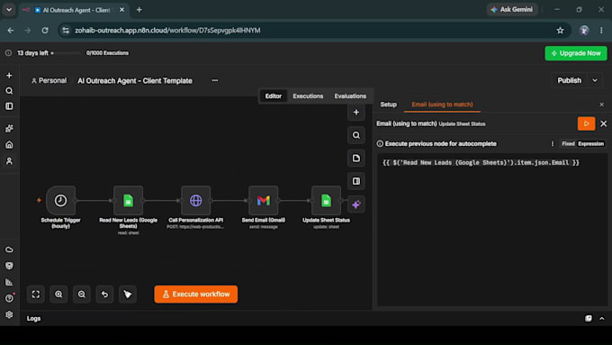Viewport: 612px width, 345px height.
Task: Switch parameter mode to Fixed
Action: pos(568,144)
